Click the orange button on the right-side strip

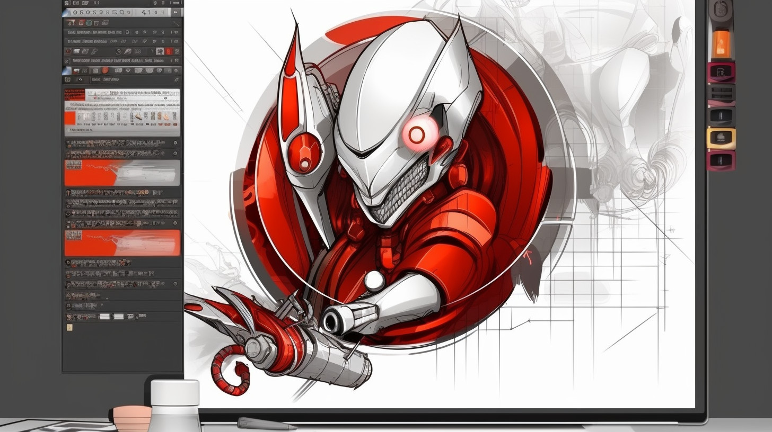pyautogui.click(x=721, y=43)
